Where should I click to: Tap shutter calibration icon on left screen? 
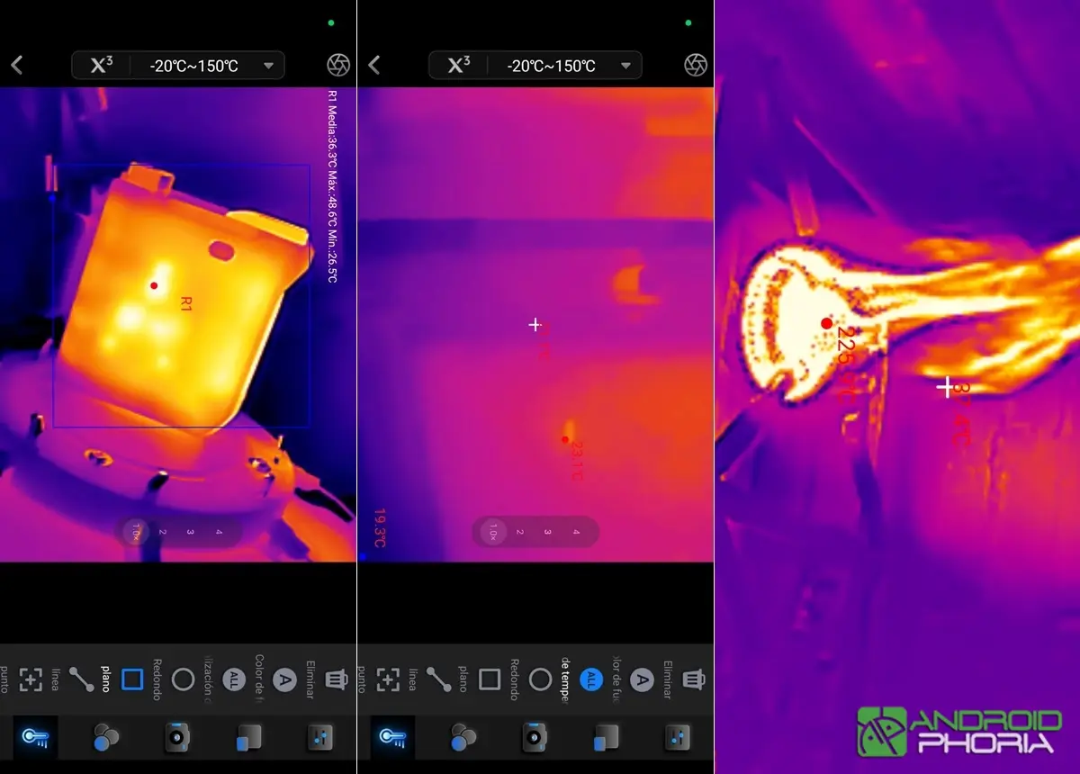tap(338, 65)
